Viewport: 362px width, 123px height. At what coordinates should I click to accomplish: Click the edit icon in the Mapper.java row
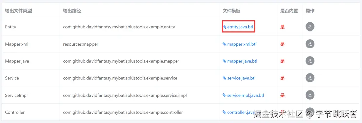pyautogui.click(x=310, y=61)
